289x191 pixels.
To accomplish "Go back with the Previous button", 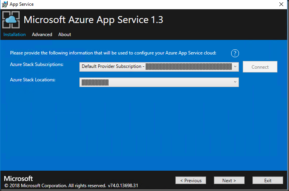I will point(190,180).
